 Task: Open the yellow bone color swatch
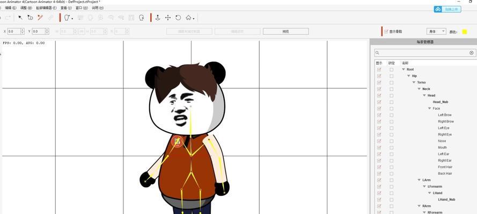pos(465,32)
